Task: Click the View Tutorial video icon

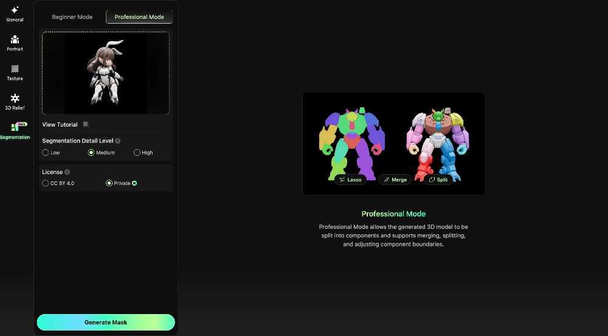Action: tap(86, 124)
